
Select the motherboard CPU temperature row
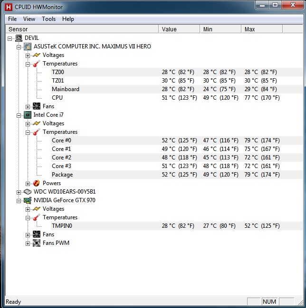click(176, 98)
